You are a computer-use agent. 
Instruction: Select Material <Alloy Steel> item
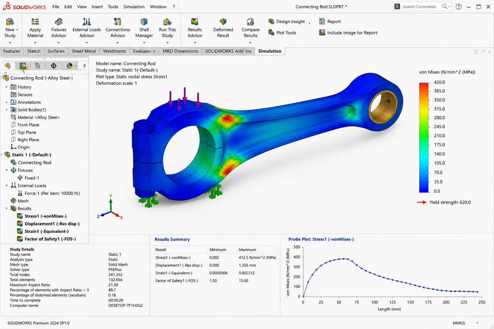[x=35, y=117]
